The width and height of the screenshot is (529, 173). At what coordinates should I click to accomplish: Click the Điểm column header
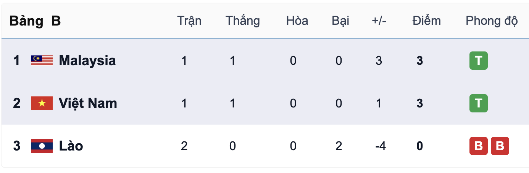pyautogui.click(x=426, y=21)
